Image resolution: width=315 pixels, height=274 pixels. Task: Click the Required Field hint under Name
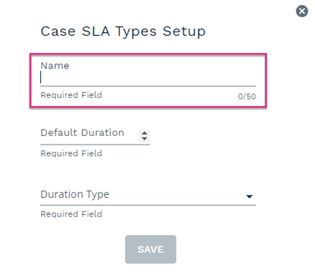[x=71, y=95]
